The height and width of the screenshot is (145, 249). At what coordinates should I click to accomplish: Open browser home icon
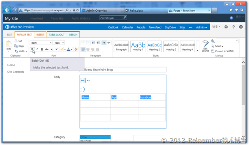[231, 10]
